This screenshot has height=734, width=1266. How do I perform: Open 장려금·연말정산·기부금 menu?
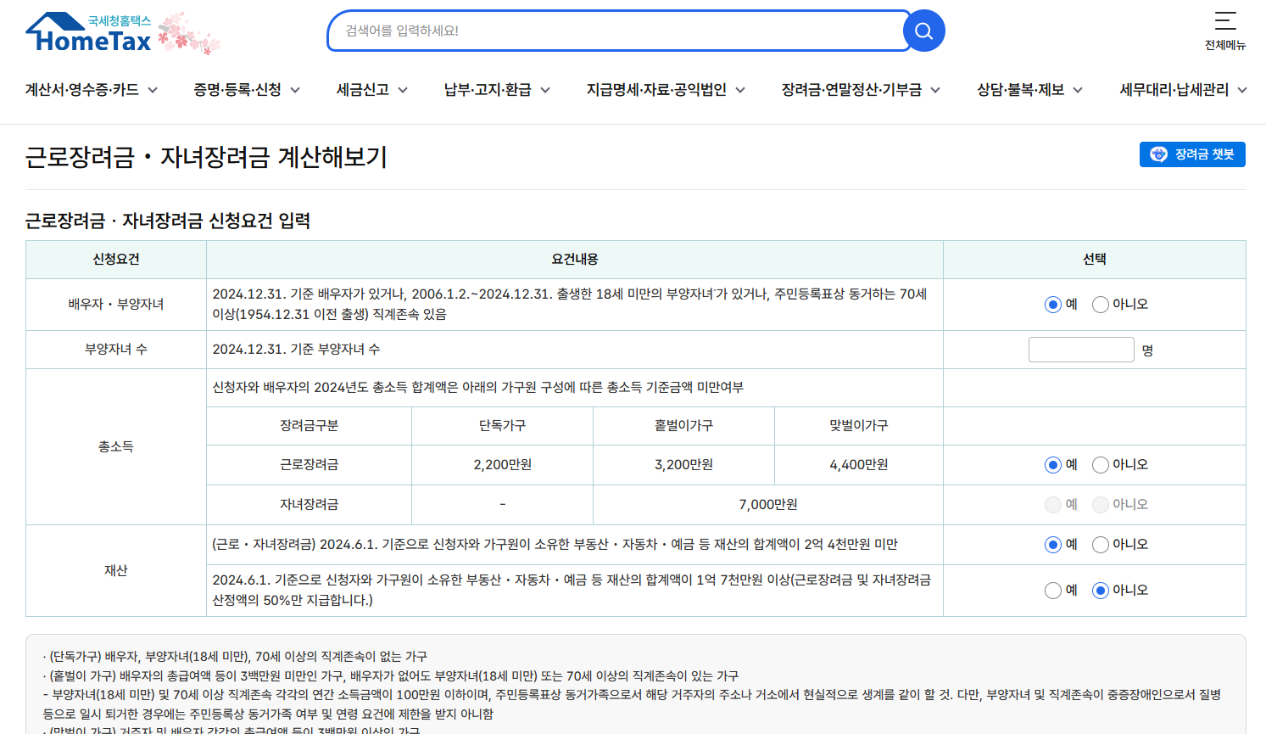click(x=851, y=90)
